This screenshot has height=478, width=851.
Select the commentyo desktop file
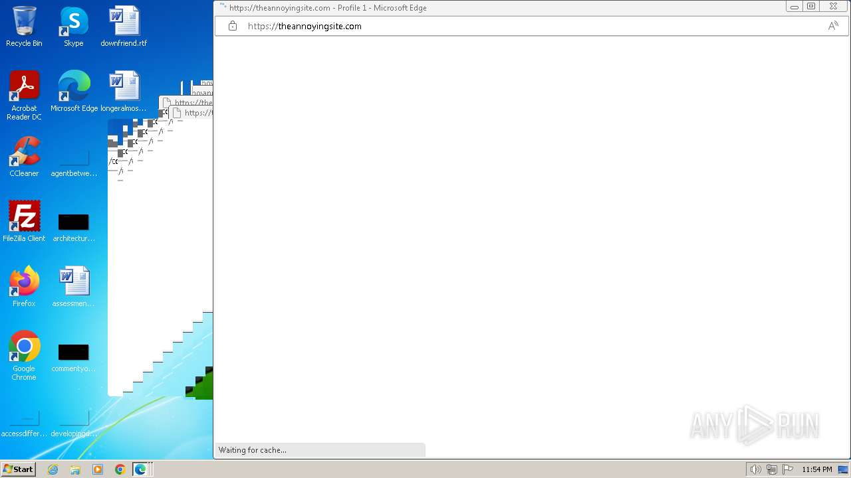pos(74,356)
